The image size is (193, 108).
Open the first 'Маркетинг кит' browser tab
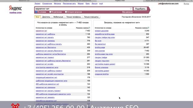24,1
